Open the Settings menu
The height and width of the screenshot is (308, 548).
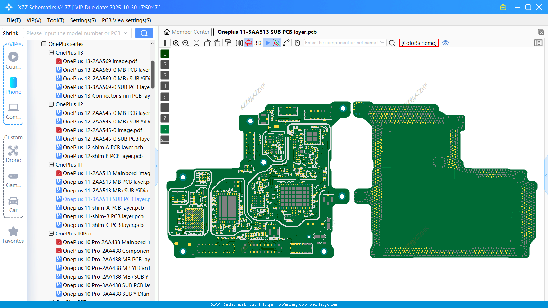point(83,20)
